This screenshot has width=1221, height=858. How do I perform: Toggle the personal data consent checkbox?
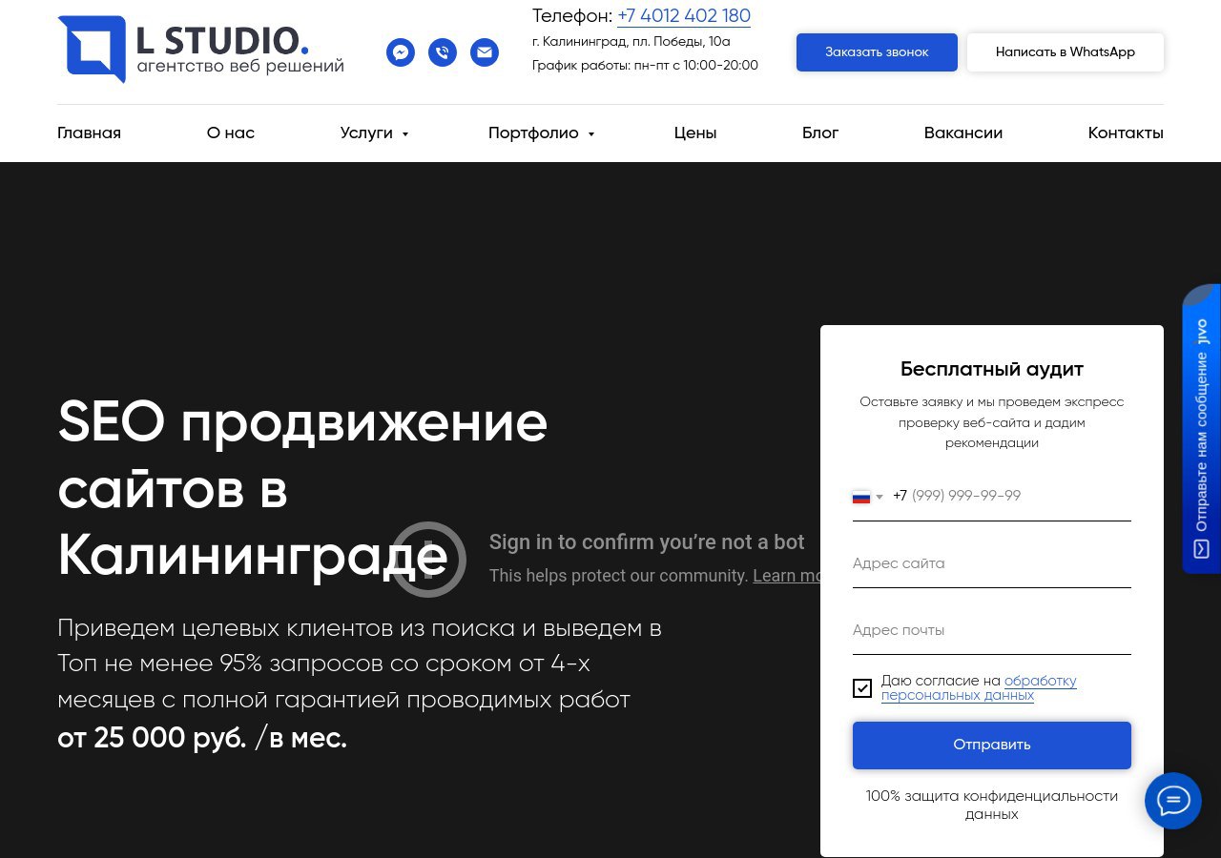[862, 688]
